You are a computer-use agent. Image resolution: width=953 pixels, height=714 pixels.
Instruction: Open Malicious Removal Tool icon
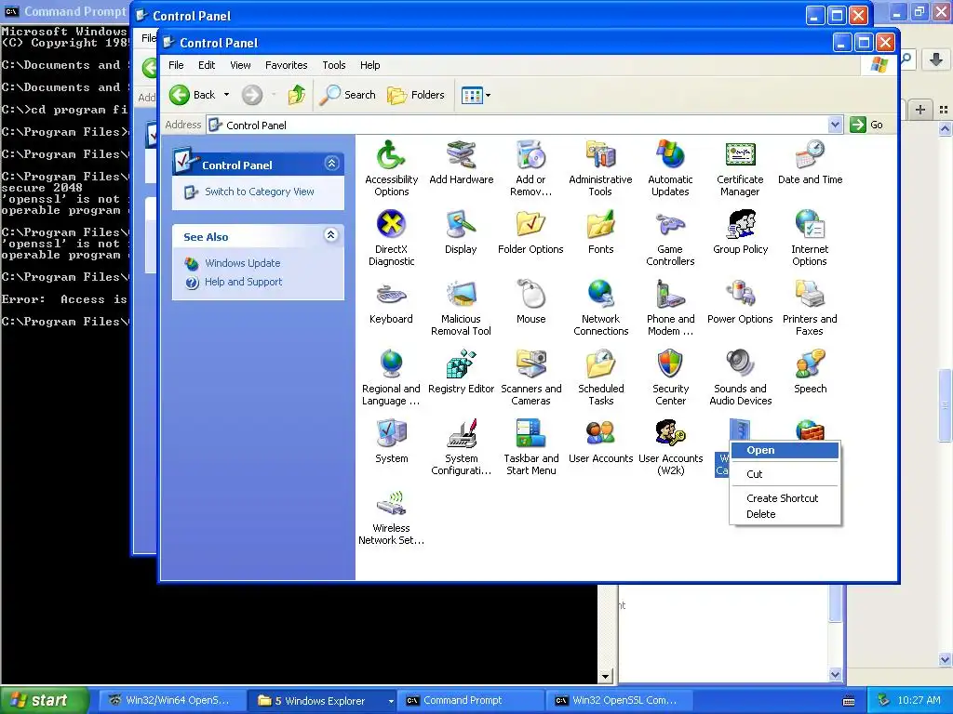[461, 295]
